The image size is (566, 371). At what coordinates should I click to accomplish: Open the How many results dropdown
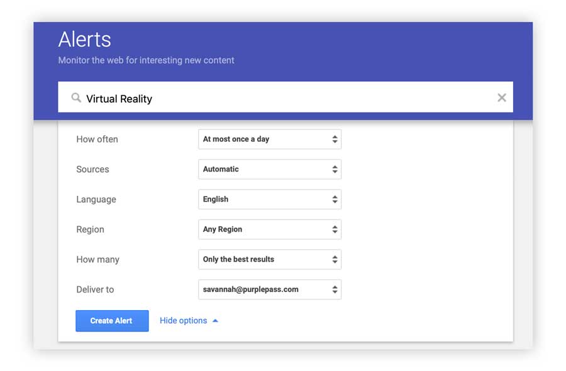pos(270,259)
